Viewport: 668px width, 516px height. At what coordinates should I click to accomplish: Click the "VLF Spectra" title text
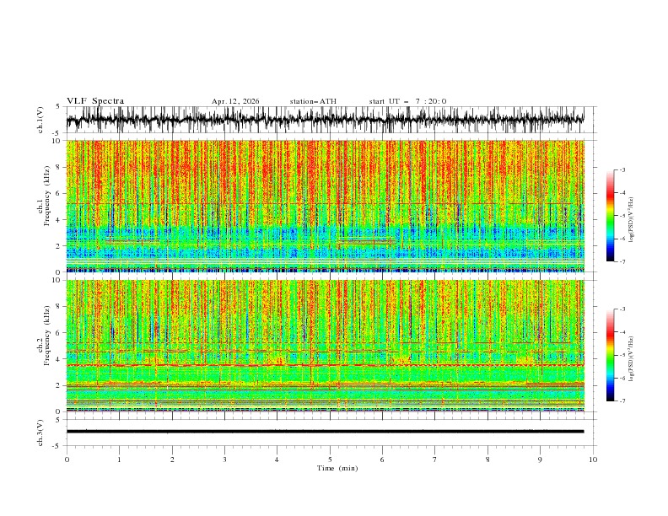pos(95,101)
